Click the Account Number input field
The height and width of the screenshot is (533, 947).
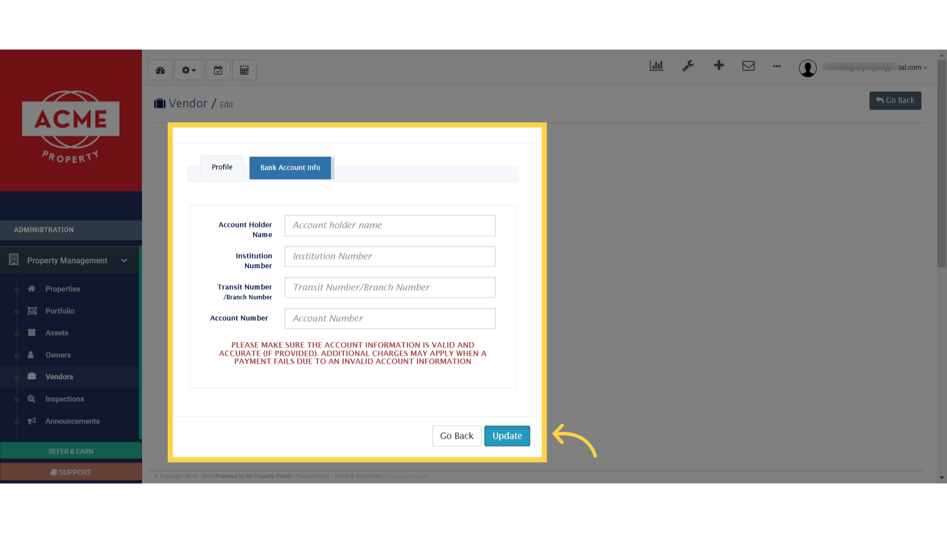389,318
